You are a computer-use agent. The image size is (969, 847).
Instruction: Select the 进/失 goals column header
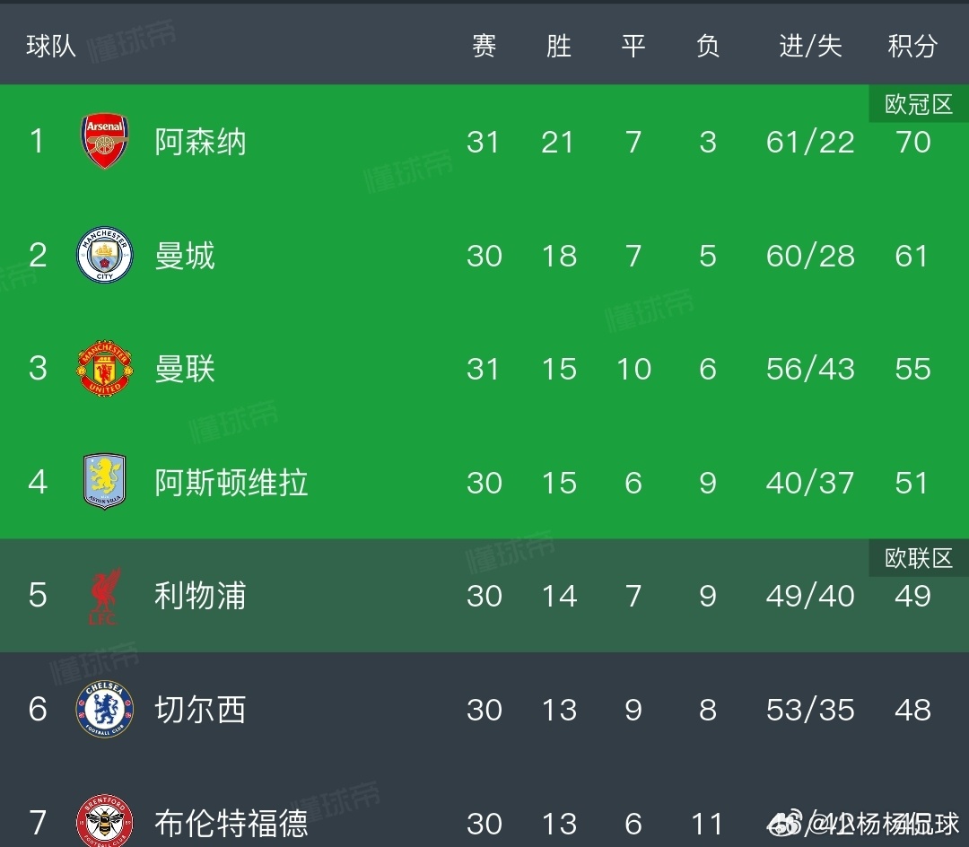[810, 46]
